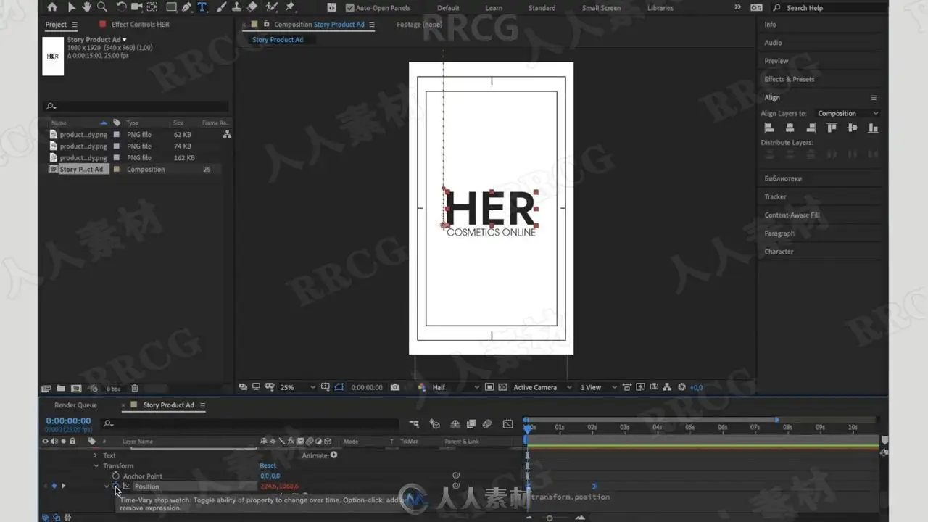Open the composition mini-flowchart icon in timeline
Image resolution: width=928 pixels, height=522 pixels.
click(x=414, y=423)
